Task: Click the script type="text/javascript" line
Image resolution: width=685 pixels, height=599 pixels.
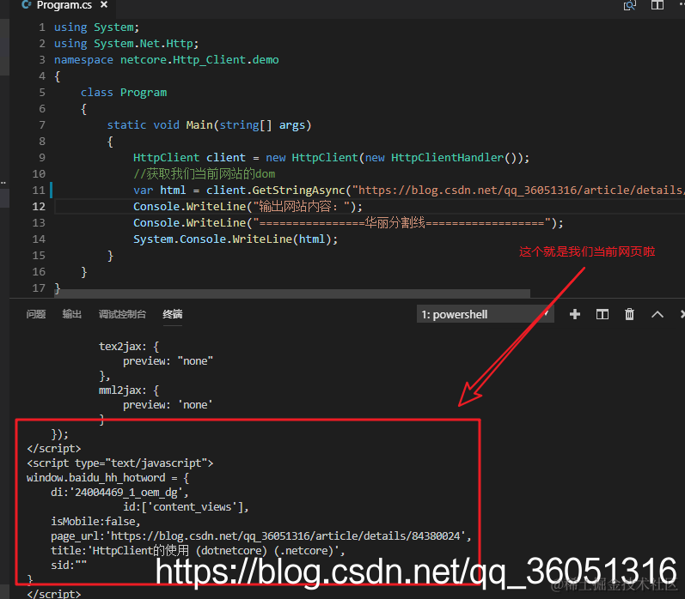Action: 119,463
